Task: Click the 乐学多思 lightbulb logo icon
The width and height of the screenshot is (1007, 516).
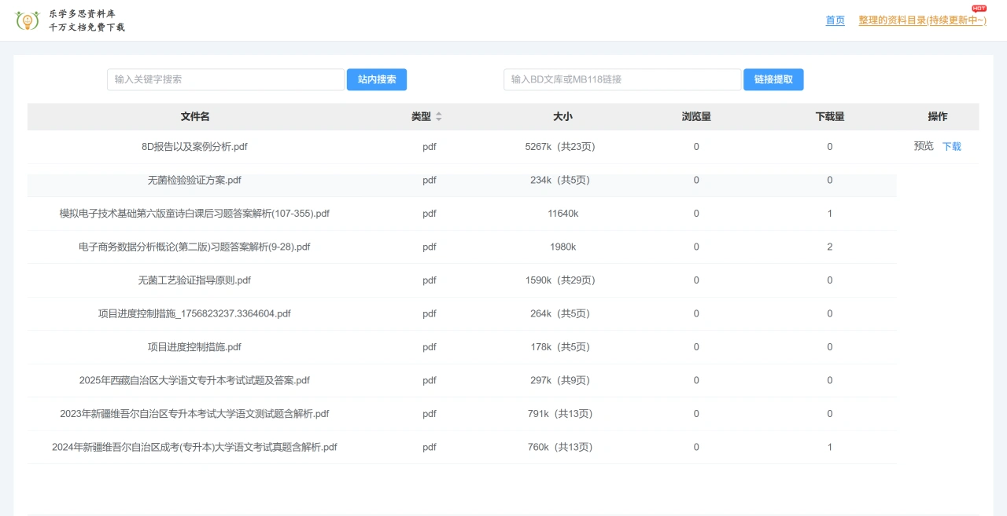Action: click(x=28, y=20)
